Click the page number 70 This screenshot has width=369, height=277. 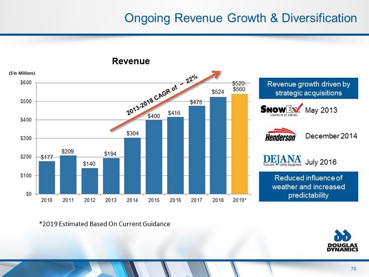pos(354,269)
